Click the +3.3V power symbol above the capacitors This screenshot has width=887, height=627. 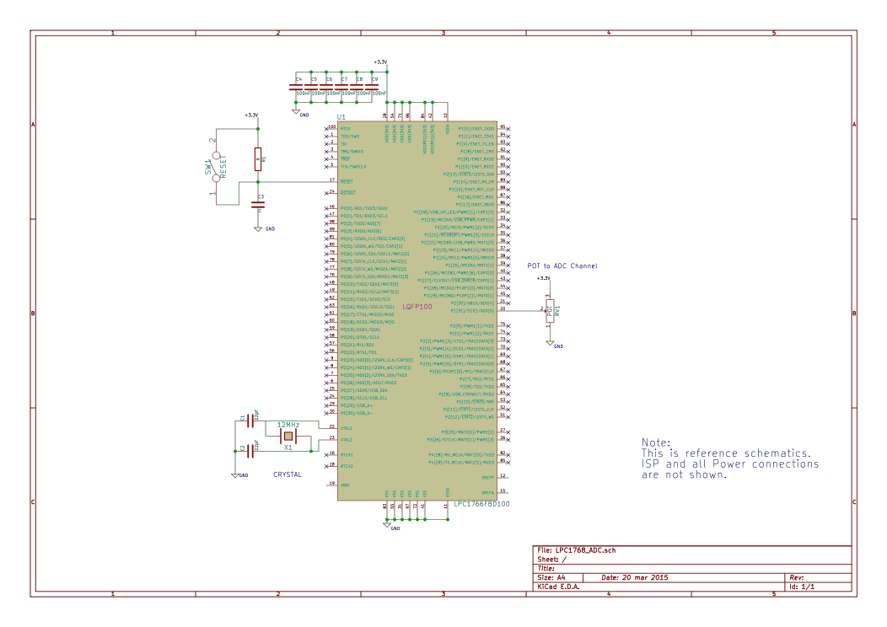[x=379, y=63]
